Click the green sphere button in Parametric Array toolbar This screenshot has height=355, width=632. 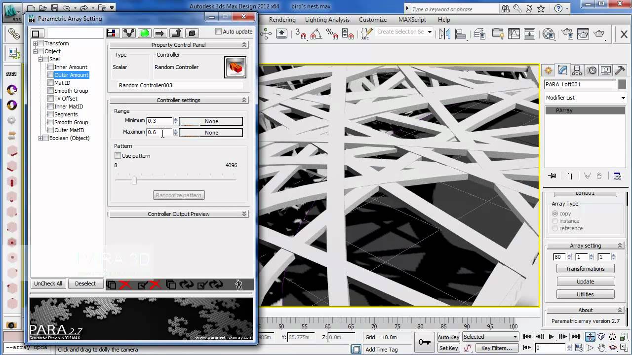(x=144, y=33)
